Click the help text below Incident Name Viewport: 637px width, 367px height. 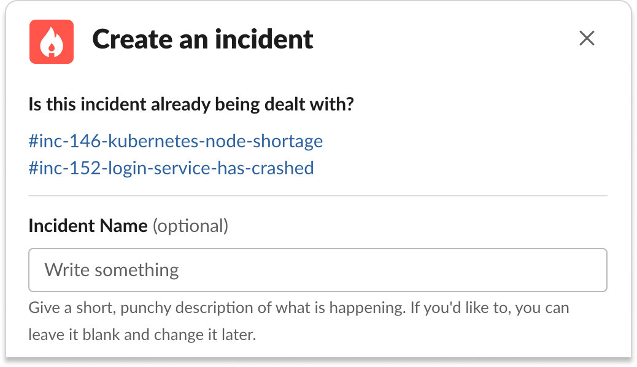point(299,321)
